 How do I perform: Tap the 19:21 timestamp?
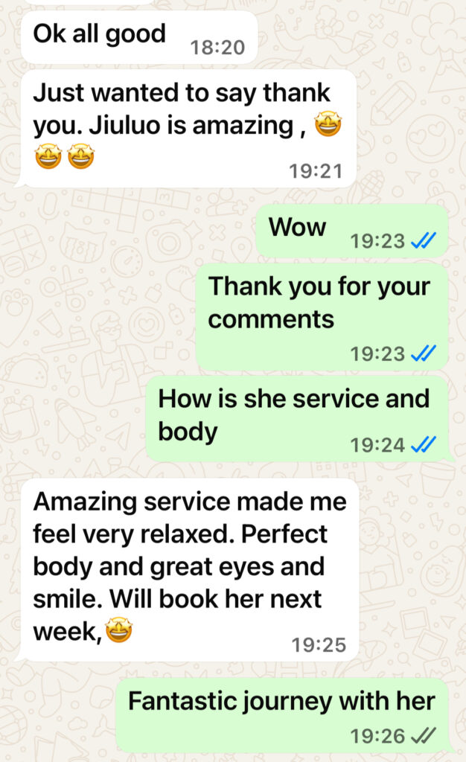click(316, 171)
